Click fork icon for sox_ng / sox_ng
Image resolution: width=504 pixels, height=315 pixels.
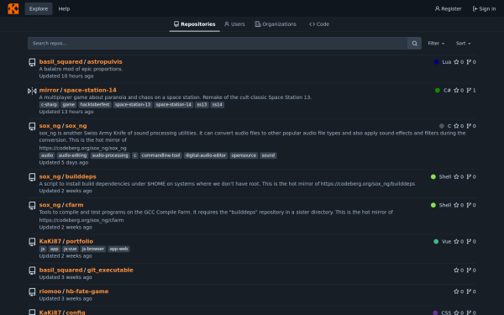(469, 126)
